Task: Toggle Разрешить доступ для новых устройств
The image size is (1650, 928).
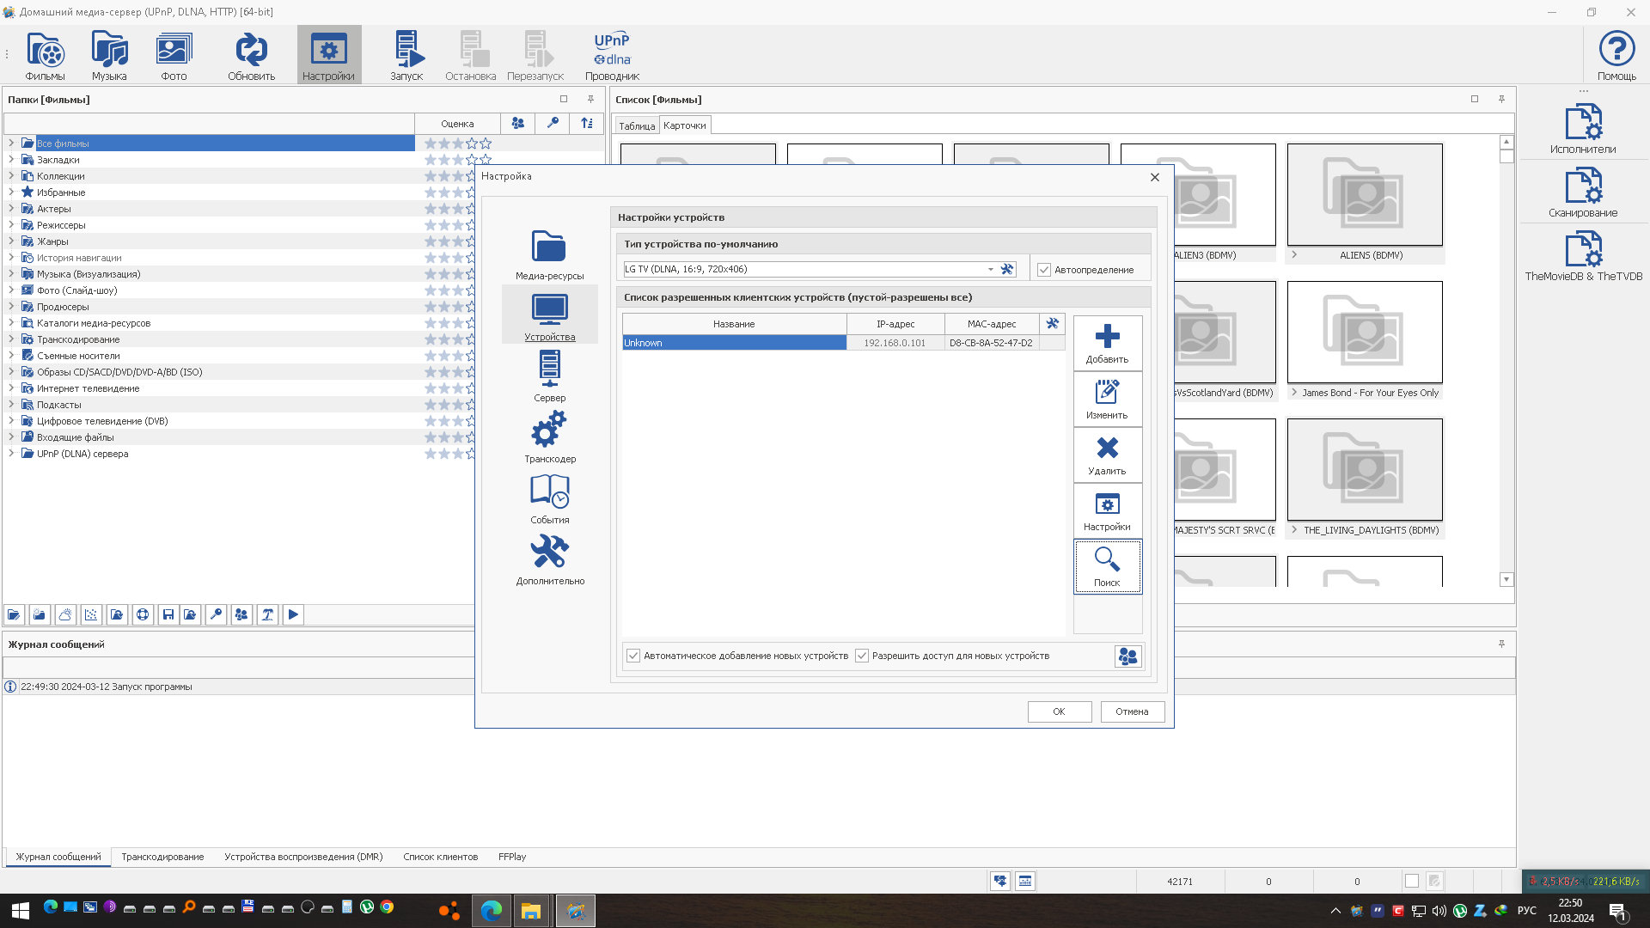Action: pos(862,656)
